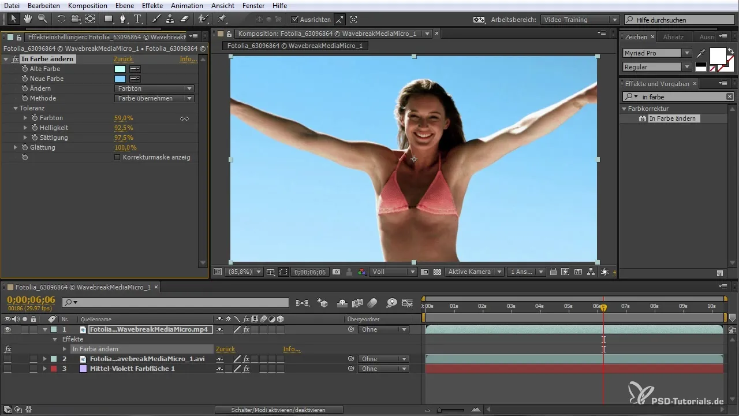Click the current time 0;00;06;06 in timeline
The height and width of the screenshot is (416, 739).
31,299
